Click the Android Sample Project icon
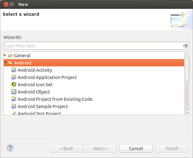 click(14, 106)
